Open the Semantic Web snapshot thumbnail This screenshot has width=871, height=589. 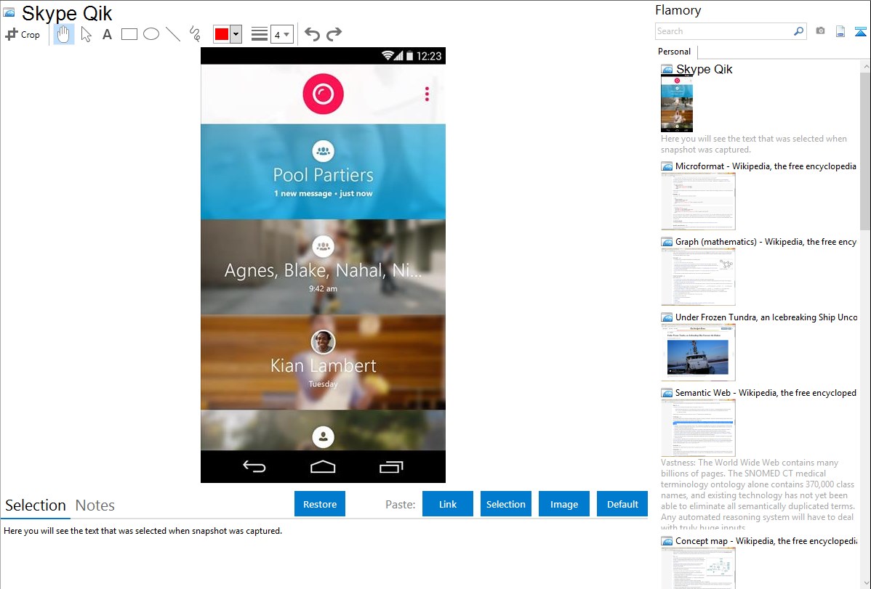coord(698,427)
